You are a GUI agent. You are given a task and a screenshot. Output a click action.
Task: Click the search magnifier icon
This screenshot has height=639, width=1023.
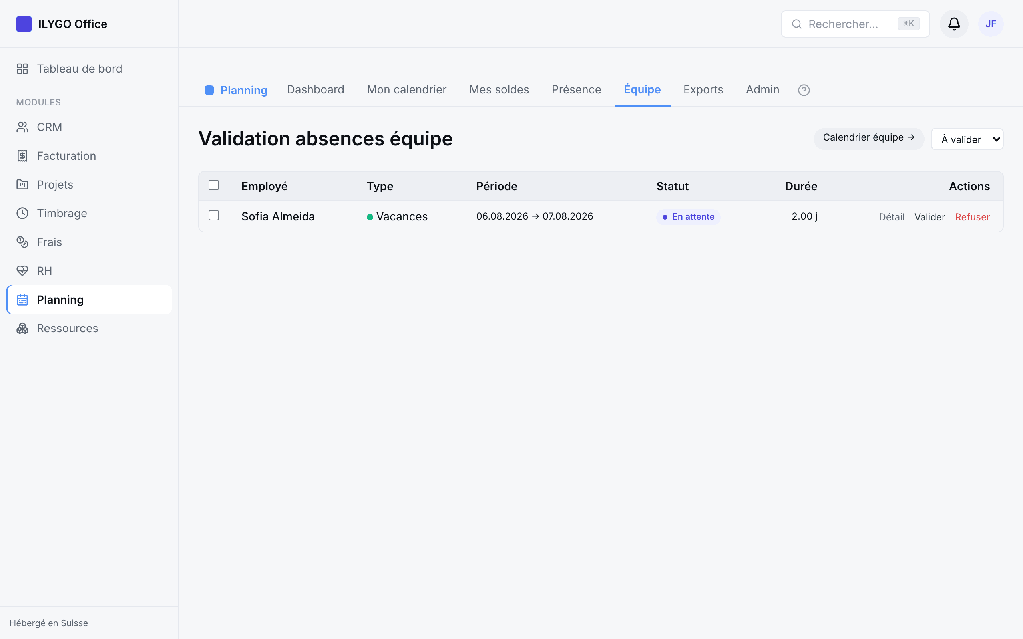[796, 24]
